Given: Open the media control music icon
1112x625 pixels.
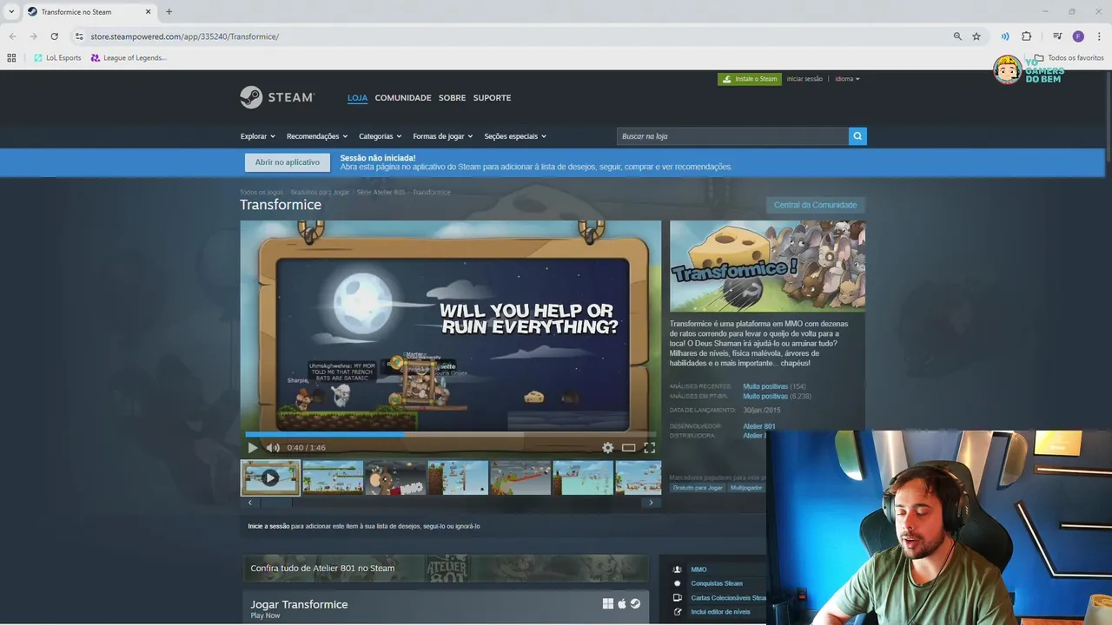Looking at the screenshot, I should (x=1057, y=36).
